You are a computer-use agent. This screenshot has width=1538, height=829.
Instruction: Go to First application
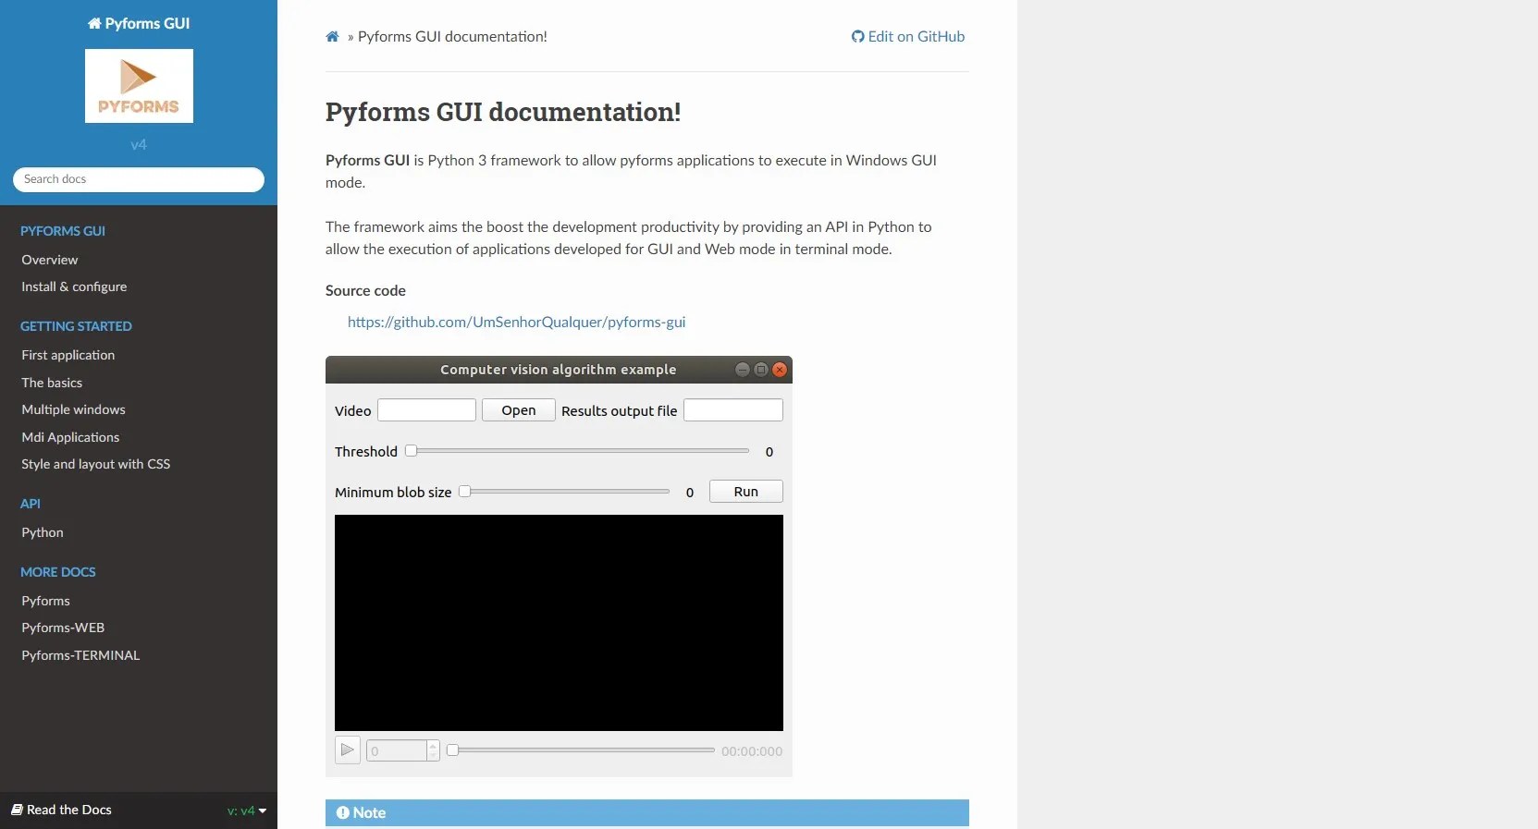(x=68, y=355)
